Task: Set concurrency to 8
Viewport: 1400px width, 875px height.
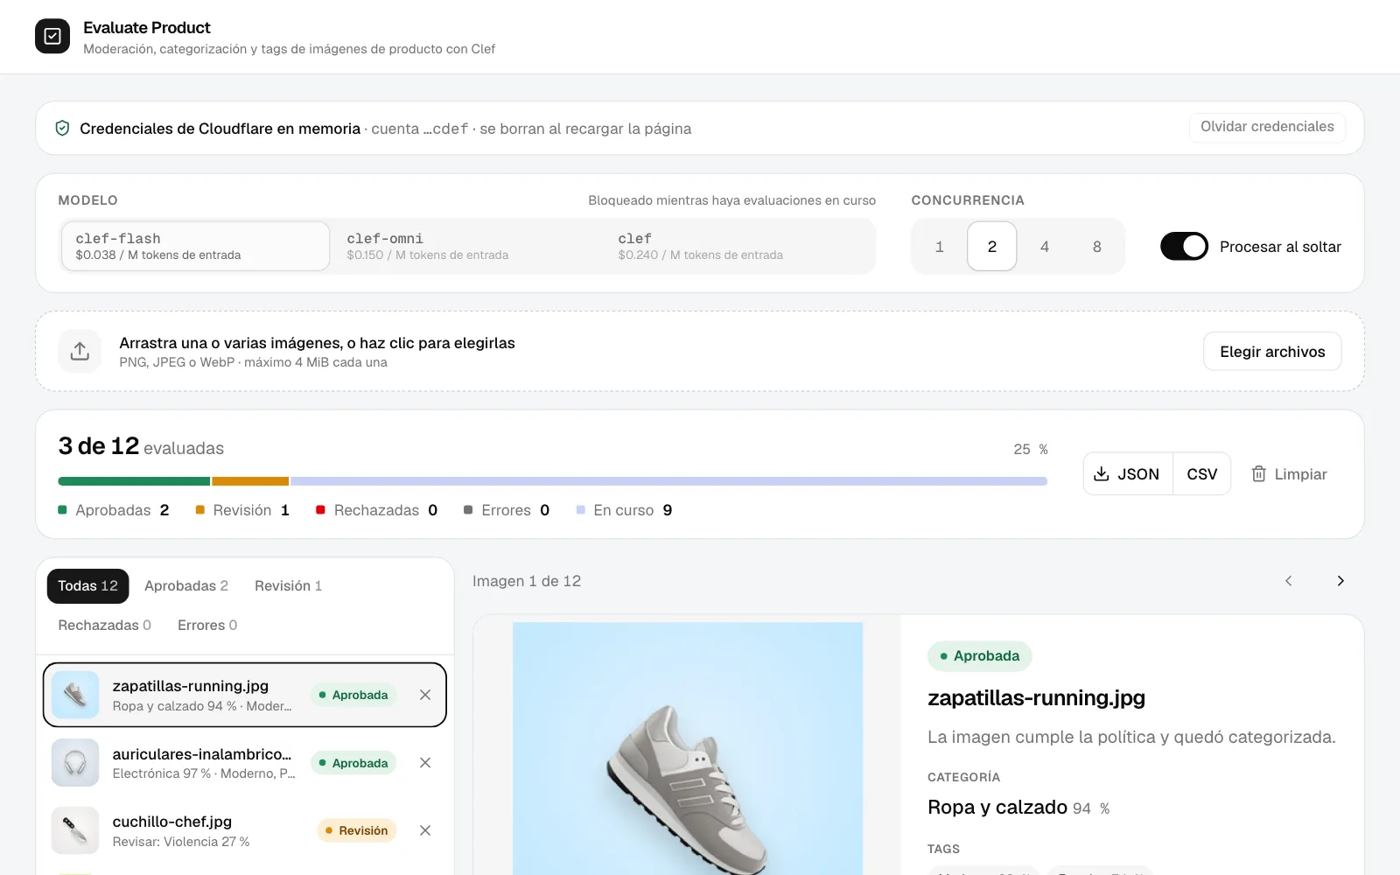Action: pyautogui.click(x=1097, y=247)
